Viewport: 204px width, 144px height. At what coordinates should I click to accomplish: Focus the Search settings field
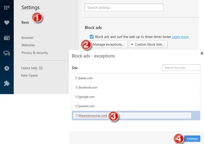coord(124,8)
